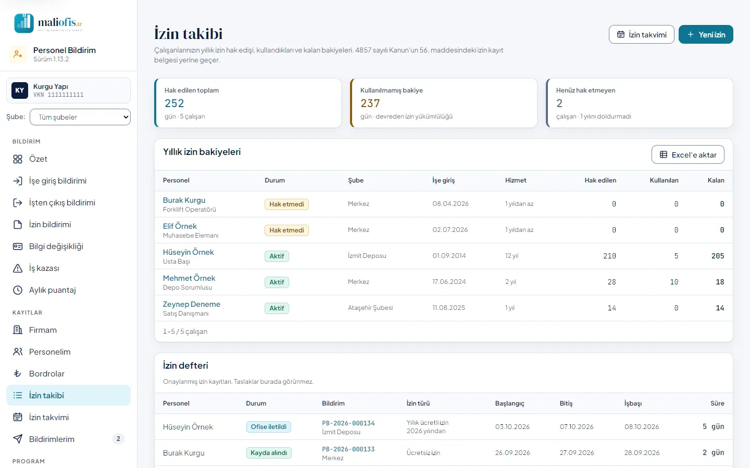Open Bordrolar in the sidebar menu
The image size is (750, 468).
coord(68,374)
